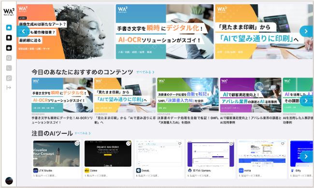This screenshot has width=314, height=188.
Task: Favorite the Samaru tool with heart
Action: [231, 144]
